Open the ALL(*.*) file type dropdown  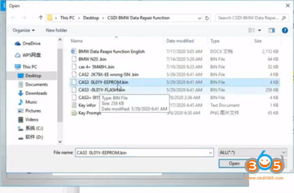click(x=252, y=152)
